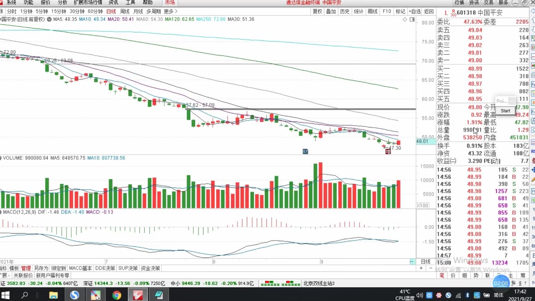Viewport: 535px width, 301px height.
Task: Click the Start button in popup
Action: pos(505,111)
